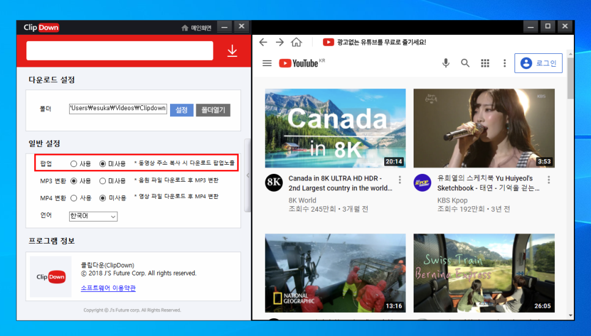
Task: Open the YouTube apps grid
Action: 485,63
